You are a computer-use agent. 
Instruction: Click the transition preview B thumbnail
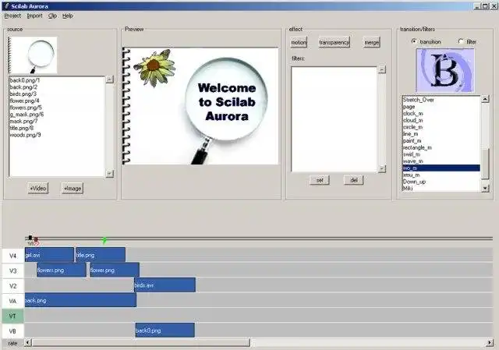point(445,70)
